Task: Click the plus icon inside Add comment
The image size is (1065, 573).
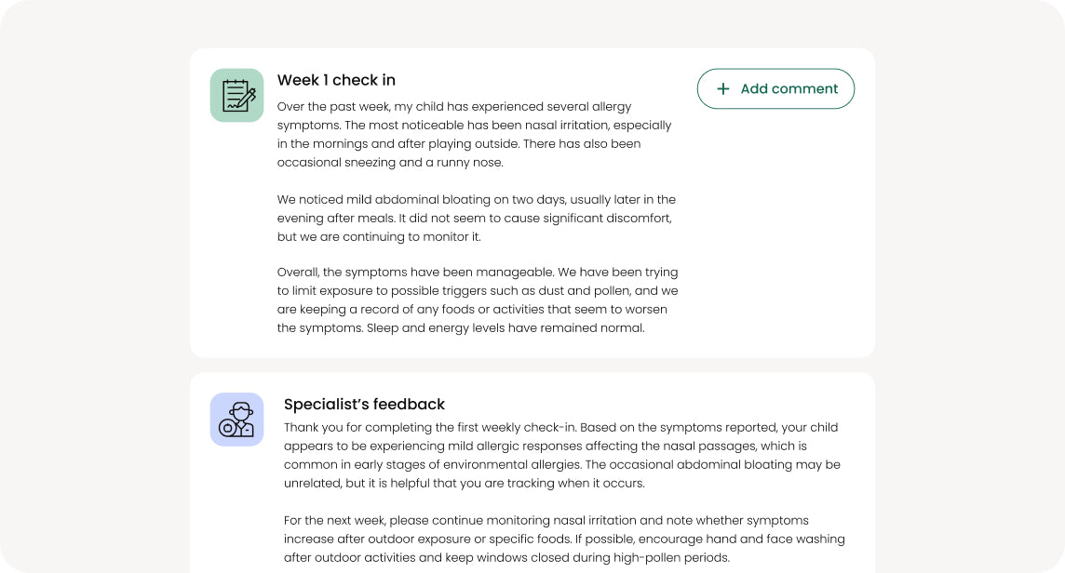Action: click(x=723, y=88)
